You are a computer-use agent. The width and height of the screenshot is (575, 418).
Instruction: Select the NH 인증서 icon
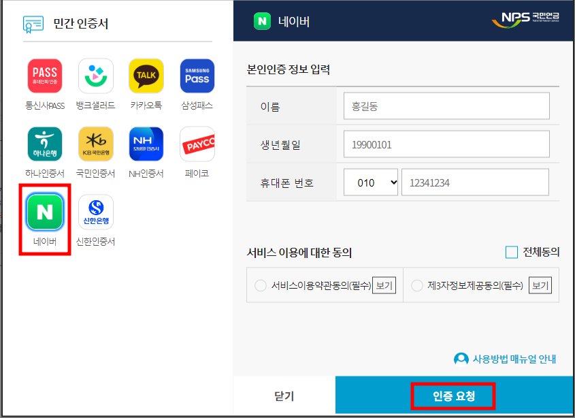(146, 144)
